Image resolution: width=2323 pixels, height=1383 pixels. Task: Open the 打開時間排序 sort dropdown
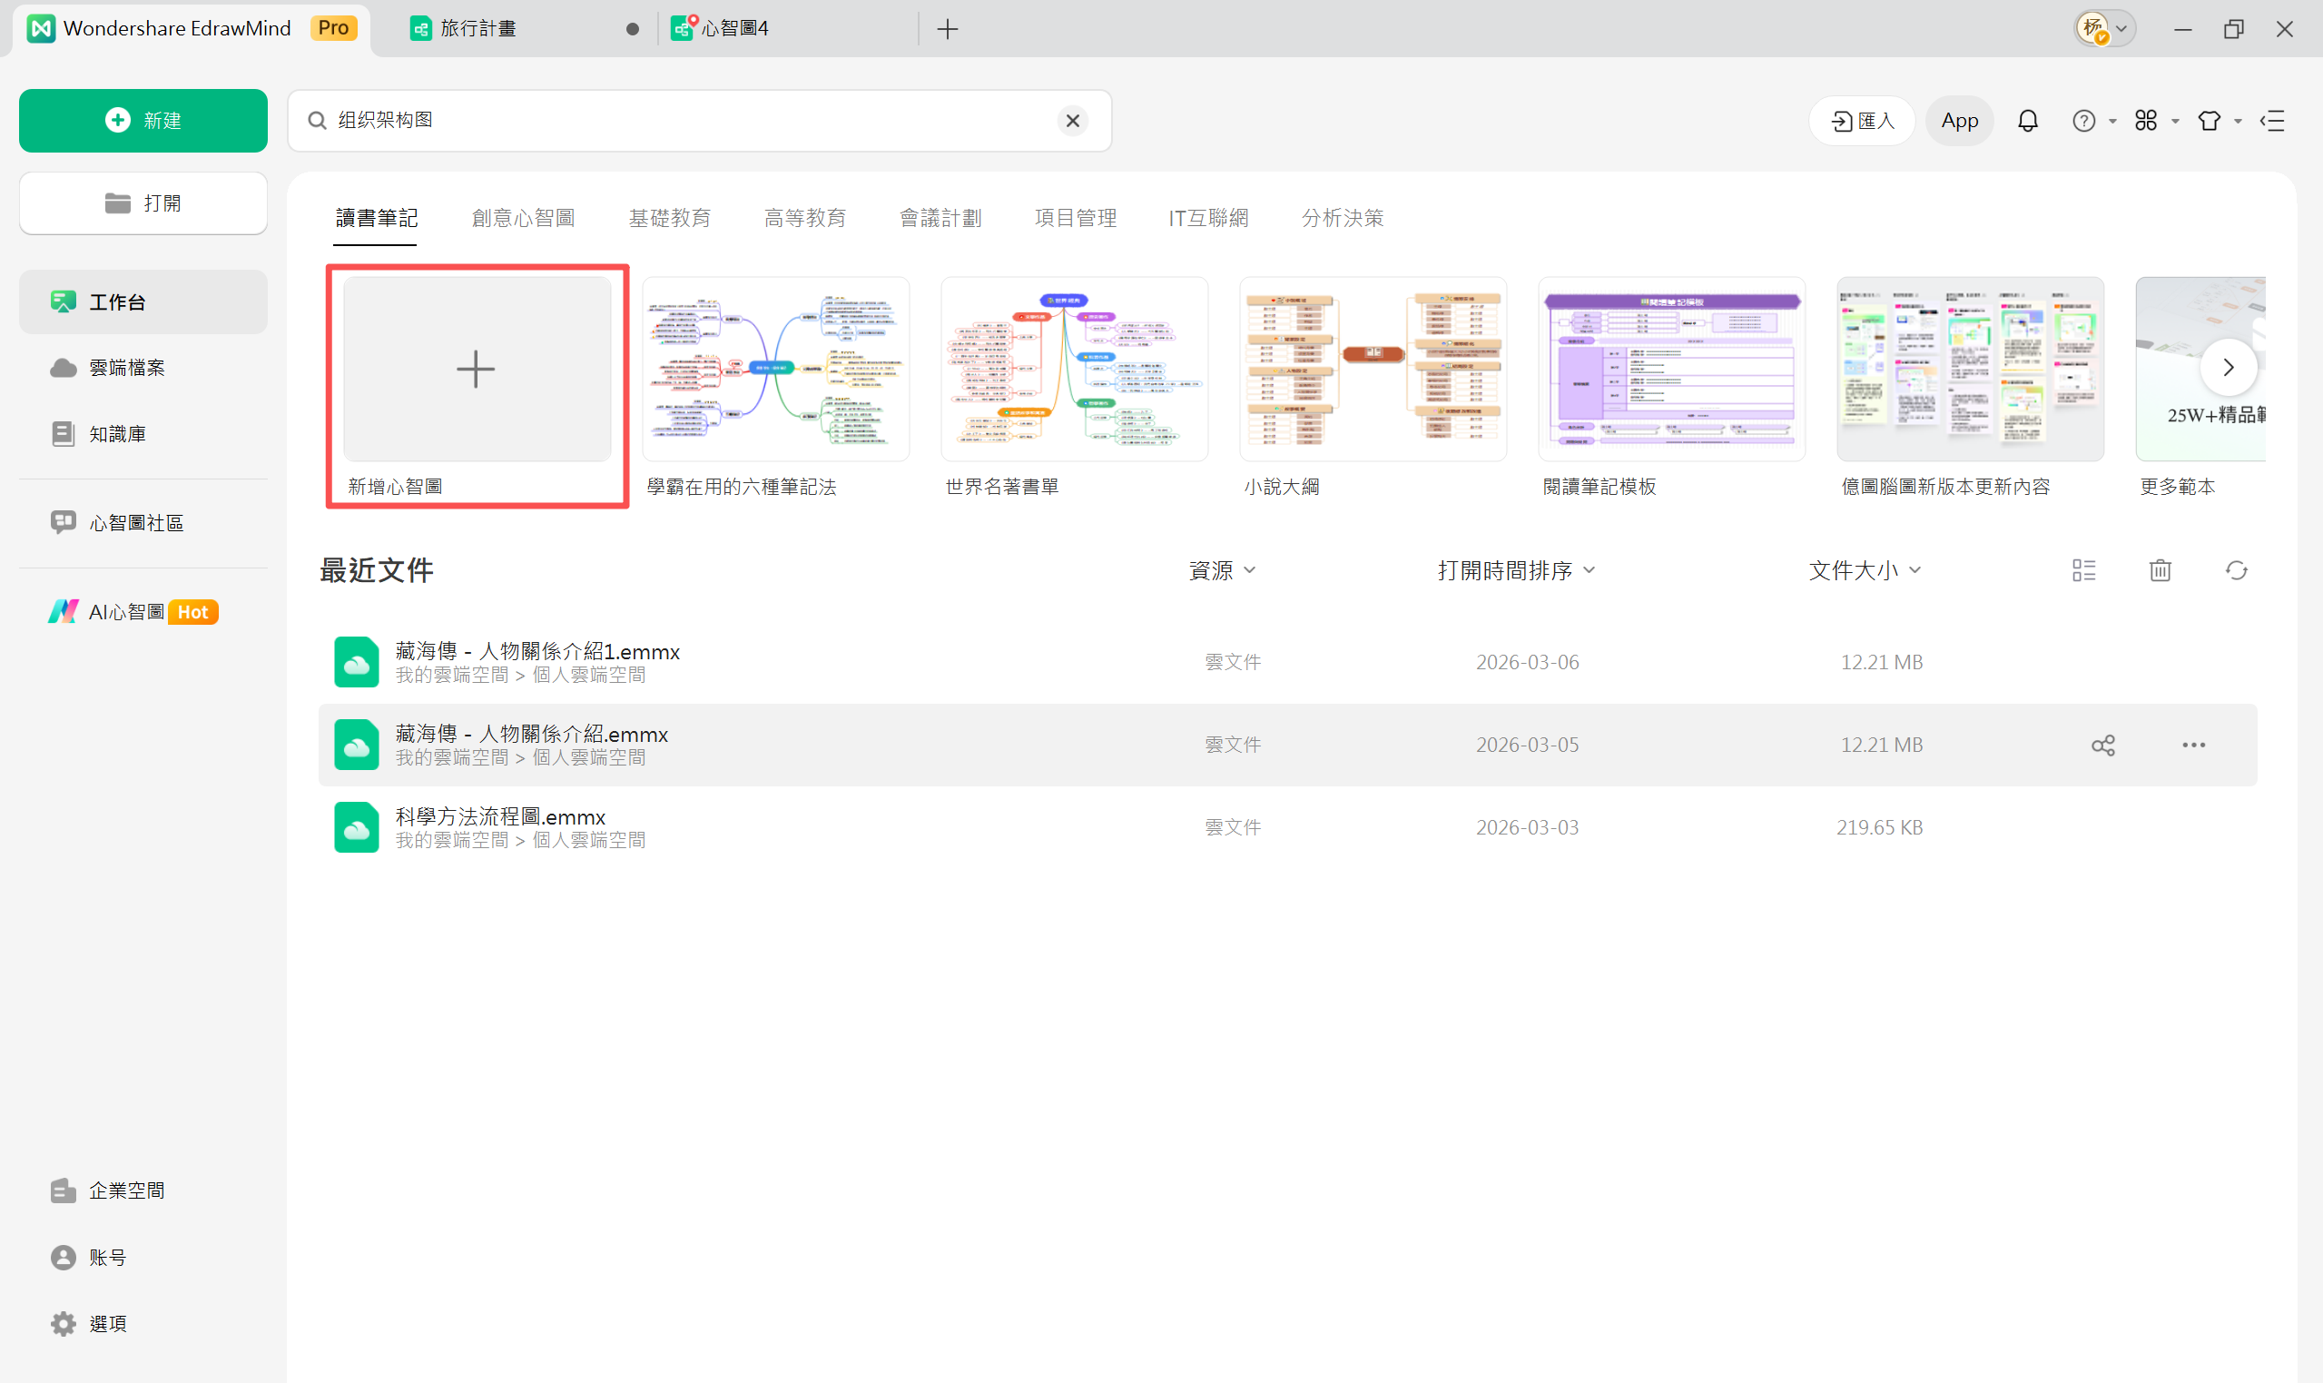[1514, 569]
